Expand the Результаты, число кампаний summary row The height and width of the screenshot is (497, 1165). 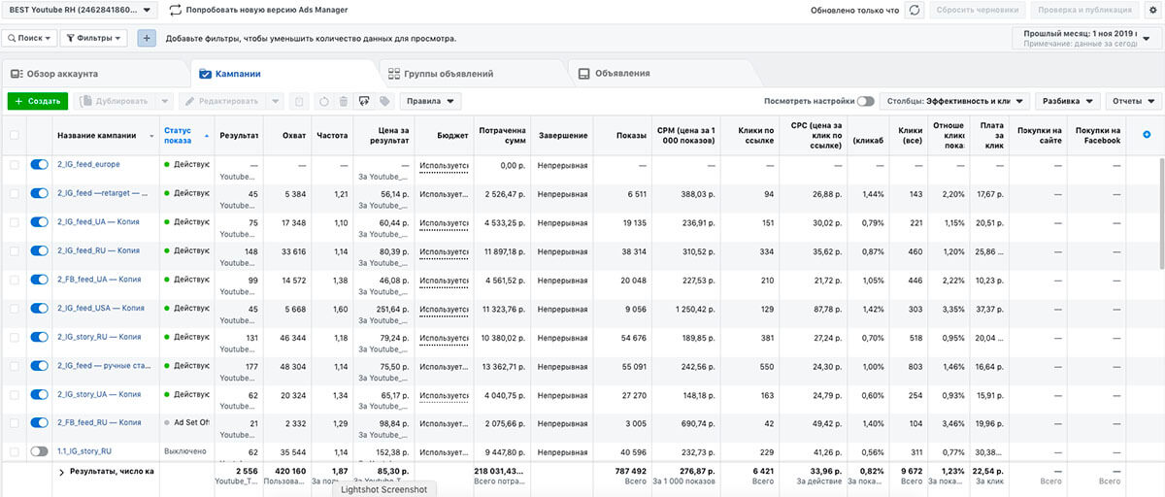coord(61,471)
